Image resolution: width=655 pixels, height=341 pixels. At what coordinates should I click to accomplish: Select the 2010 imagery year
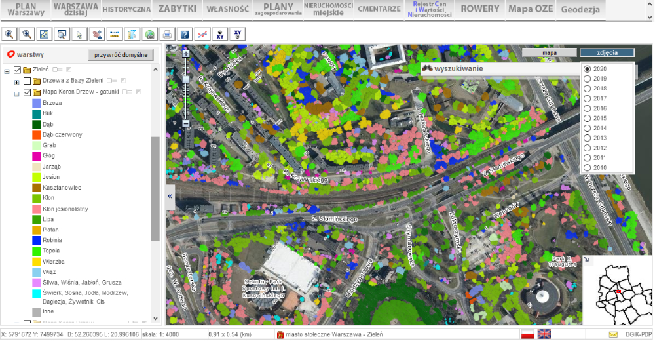pyautogui.click(x=587, y=168)
